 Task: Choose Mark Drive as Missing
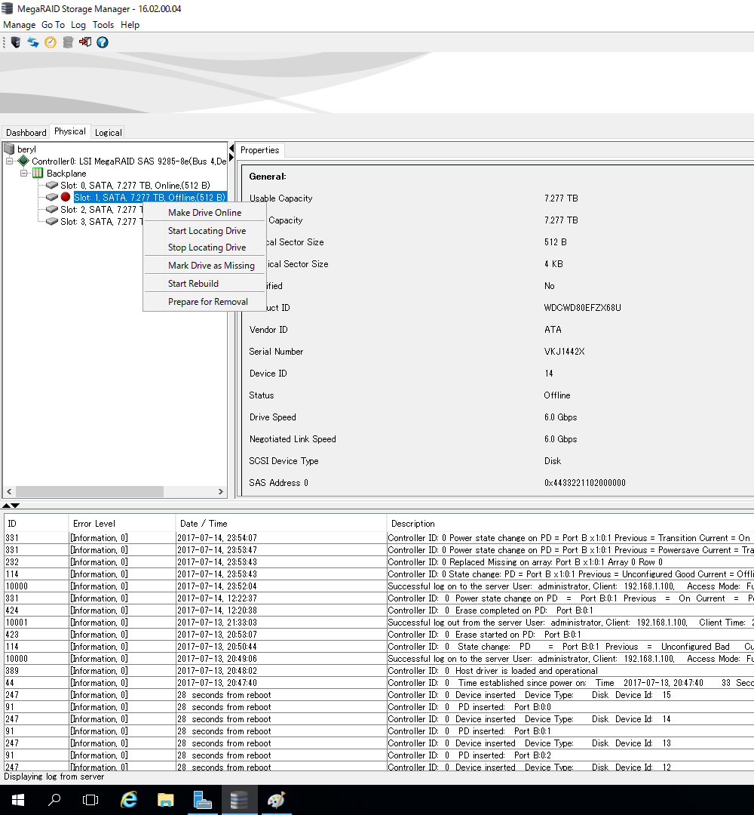211,266
